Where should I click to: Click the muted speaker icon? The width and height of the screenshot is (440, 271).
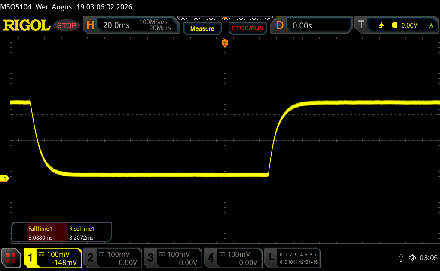413,258
